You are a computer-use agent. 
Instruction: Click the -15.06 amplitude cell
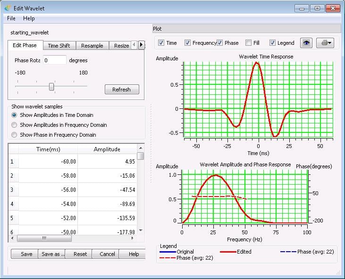[x=107, y=175]
